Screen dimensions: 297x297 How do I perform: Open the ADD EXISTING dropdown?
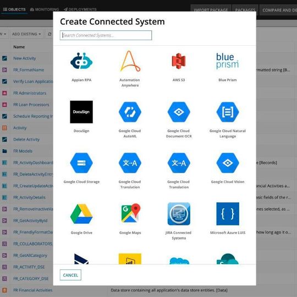click(x=26, y=34)
